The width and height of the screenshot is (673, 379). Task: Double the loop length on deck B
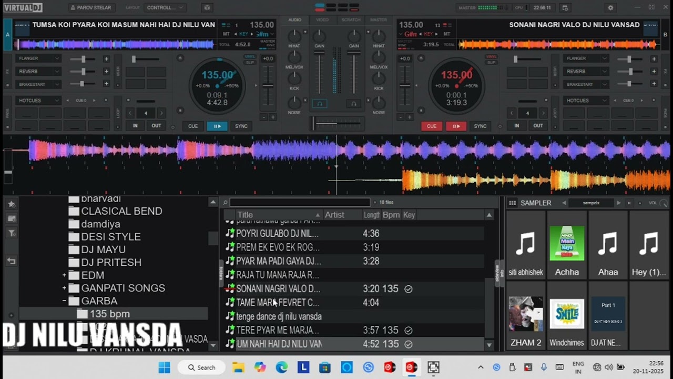[x=543, y=113]
